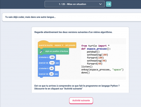Click the 'def espace_pressee():' code line
This screenshot has height=107, width=141.
(96, 49)
